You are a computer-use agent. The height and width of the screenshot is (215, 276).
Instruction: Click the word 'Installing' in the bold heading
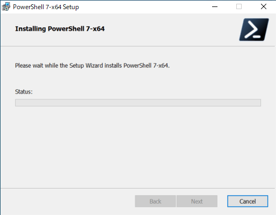click(31, 29)
